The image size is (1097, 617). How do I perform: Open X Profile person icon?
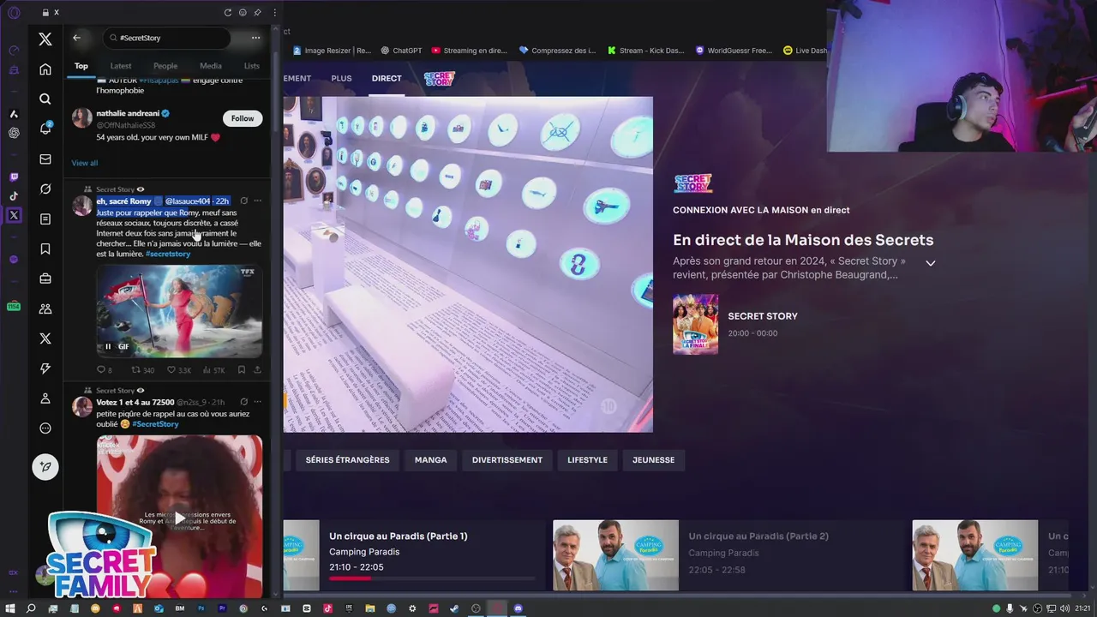[45, 398]
